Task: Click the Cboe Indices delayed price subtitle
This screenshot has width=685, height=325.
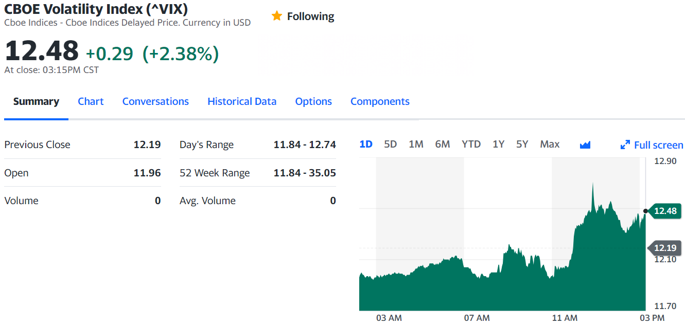Action: coord(128,23)
